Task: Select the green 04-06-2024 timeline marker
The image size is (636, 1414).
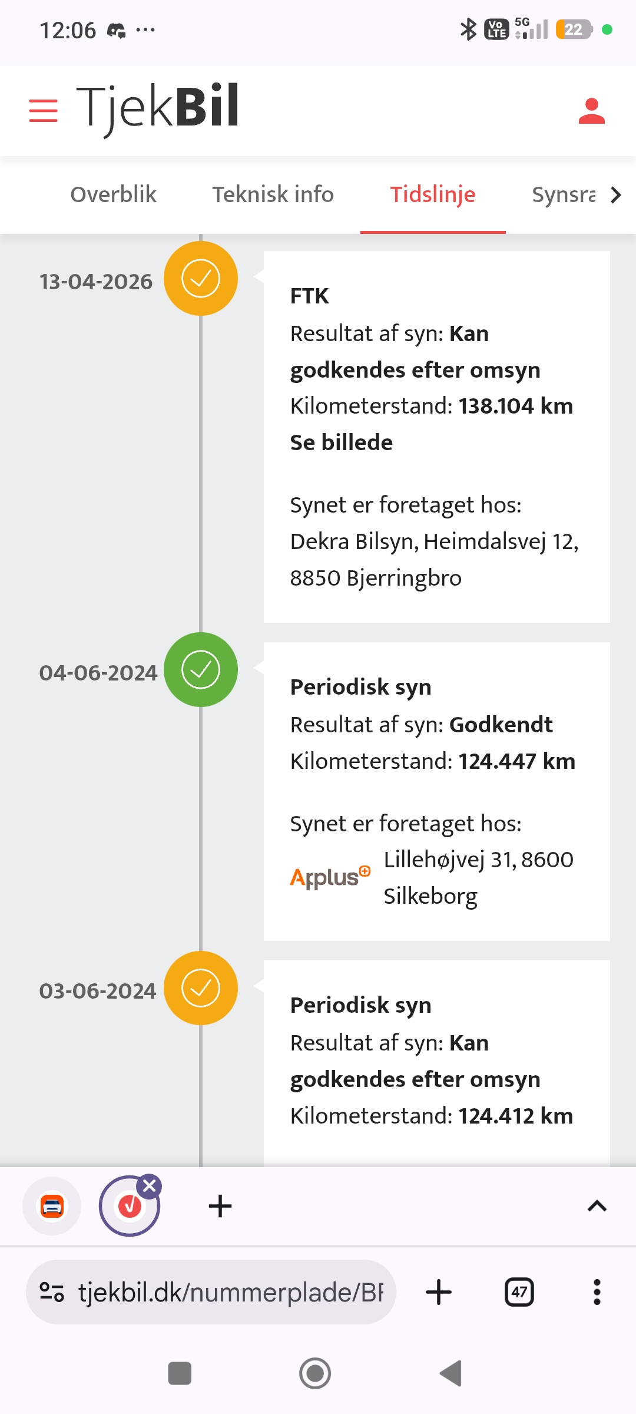Action: click(201, 669)
